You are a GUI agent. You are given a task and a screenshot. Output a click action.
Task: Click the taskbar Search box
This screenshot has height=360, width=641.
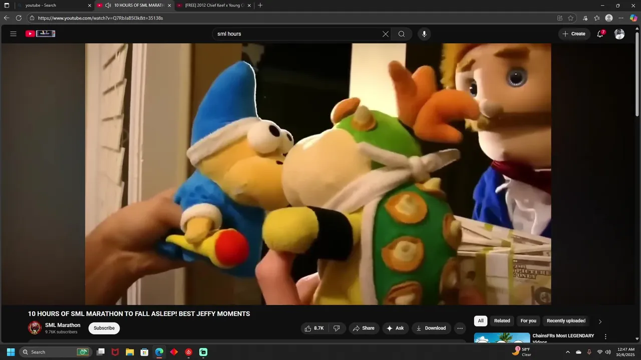tap(55, 352)
